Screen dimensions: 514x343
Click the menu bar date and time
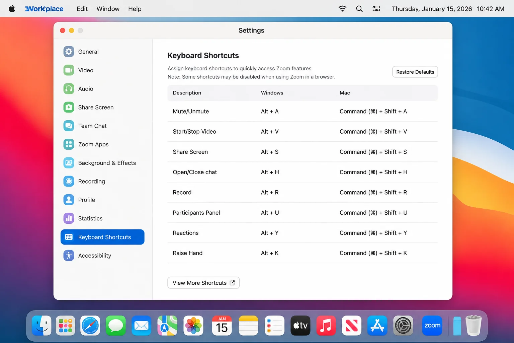(448, 9)
